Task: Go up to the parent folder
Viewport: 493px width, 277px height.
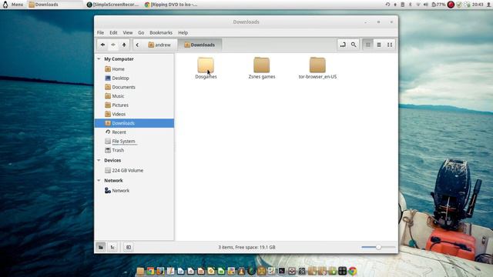Action: coord(124,45)
